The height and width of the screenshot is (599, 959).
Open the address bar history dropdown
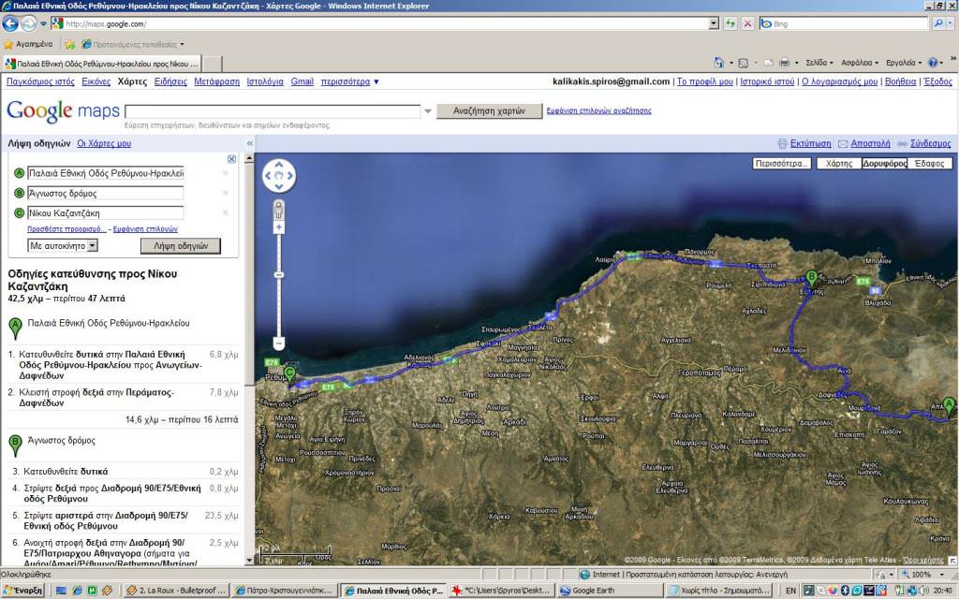pos(713,23)
